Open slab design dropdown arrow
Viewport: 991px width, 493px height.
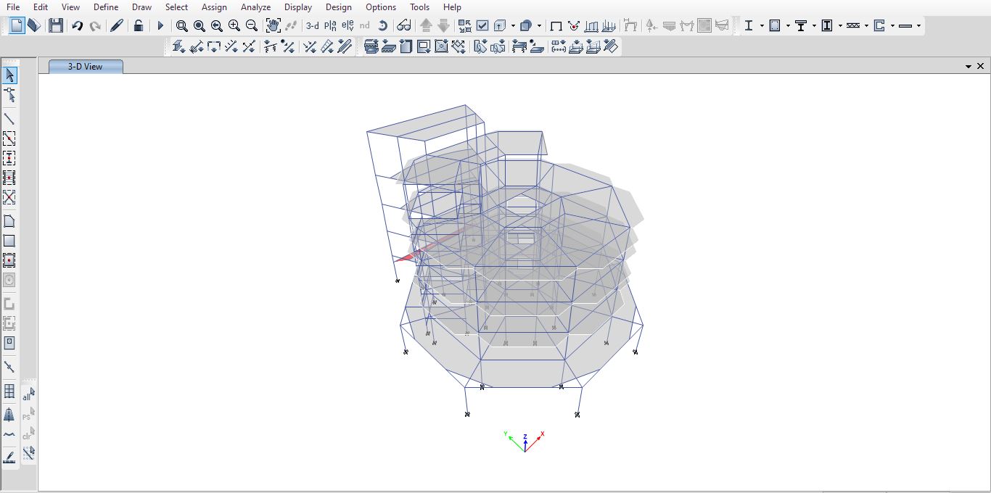[x=918, y=26]
